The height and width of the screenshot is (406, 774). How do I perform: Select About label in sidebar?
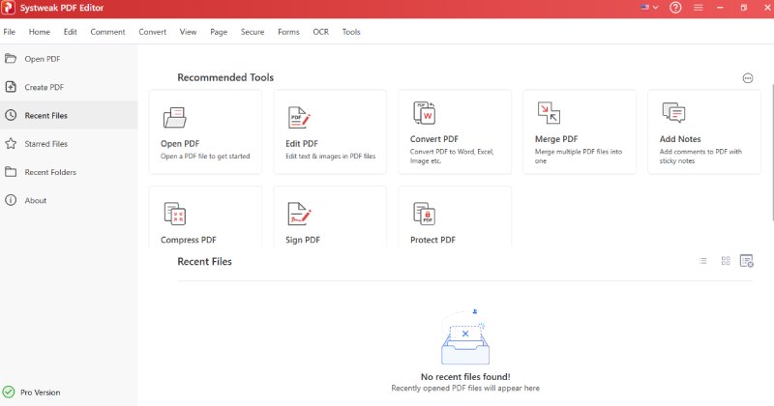point(36,201)
